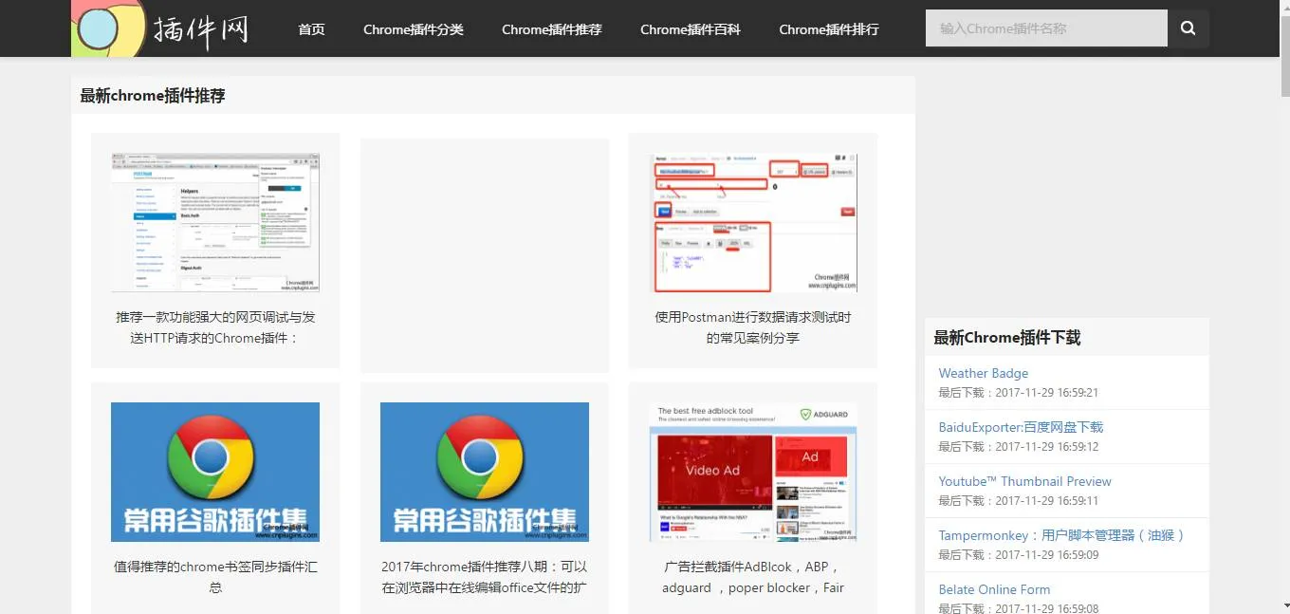Click timestamp 2017-11-29 16:59:21
Screen dimensions: 1290x614
click(x=1047, y=393)
